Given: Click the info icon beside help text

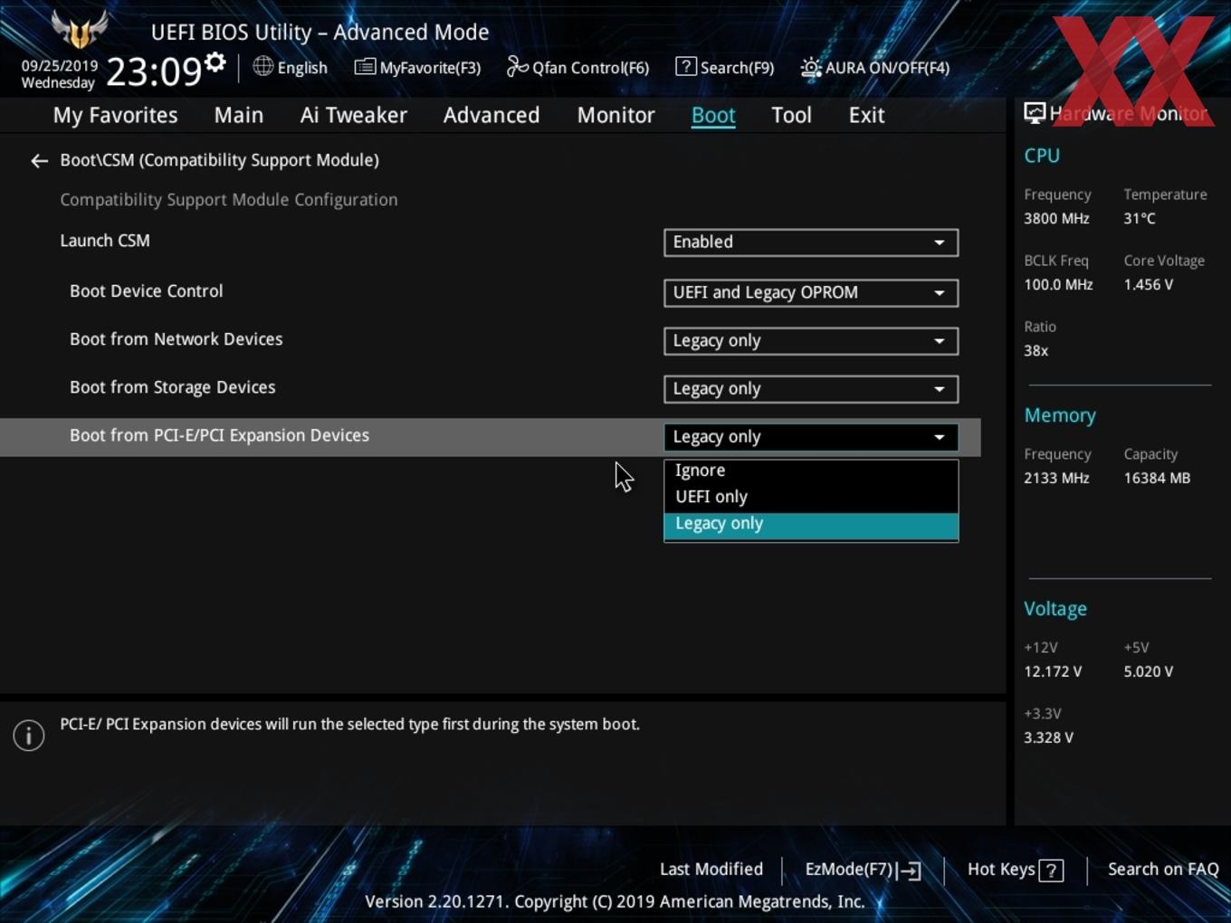Looking at the screenshot, I should coord(29,735).
